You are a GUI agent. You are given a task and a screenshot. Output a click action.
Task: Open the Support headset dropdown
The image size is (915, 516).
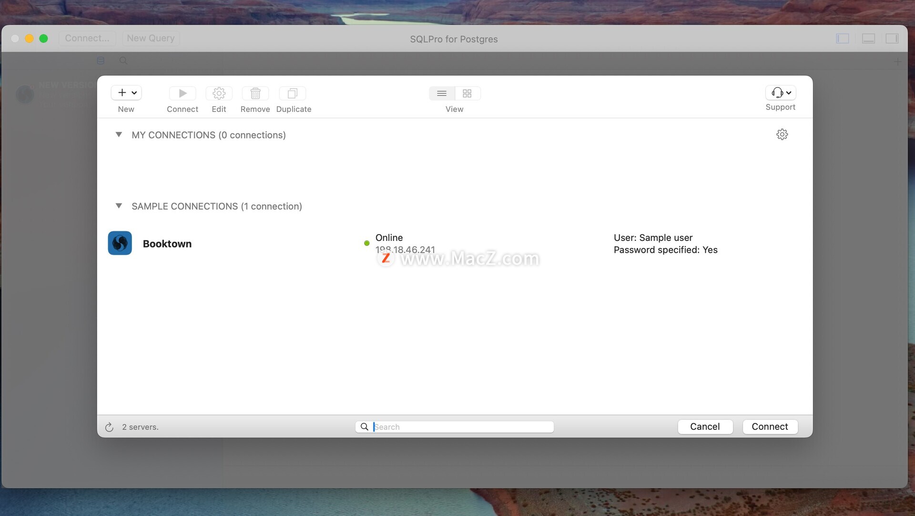pos(781,92)
